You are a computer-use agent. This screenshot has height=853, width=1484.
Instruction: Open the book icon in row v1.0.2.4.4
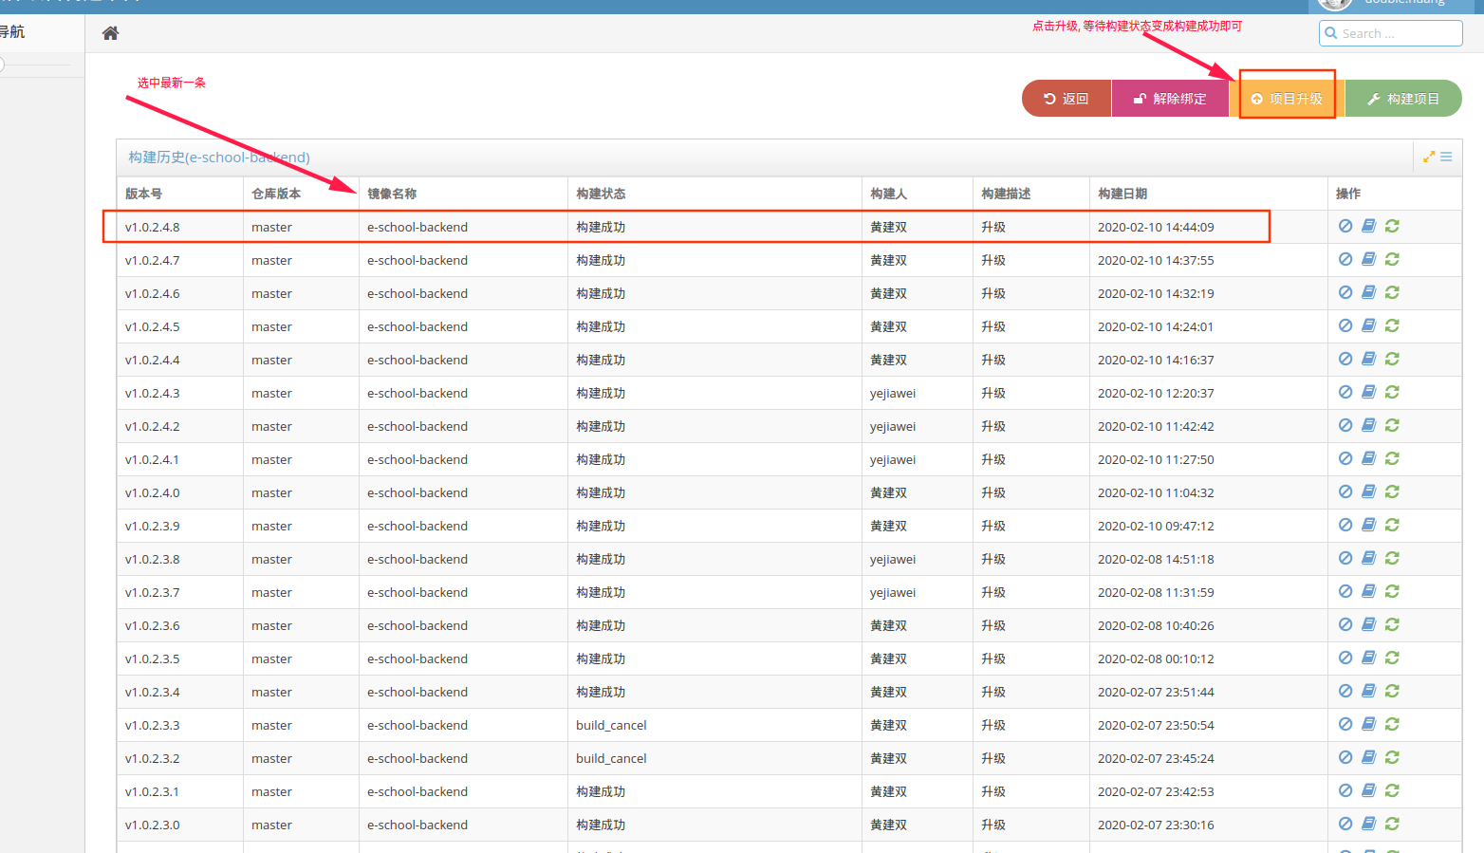(1368, 359)
